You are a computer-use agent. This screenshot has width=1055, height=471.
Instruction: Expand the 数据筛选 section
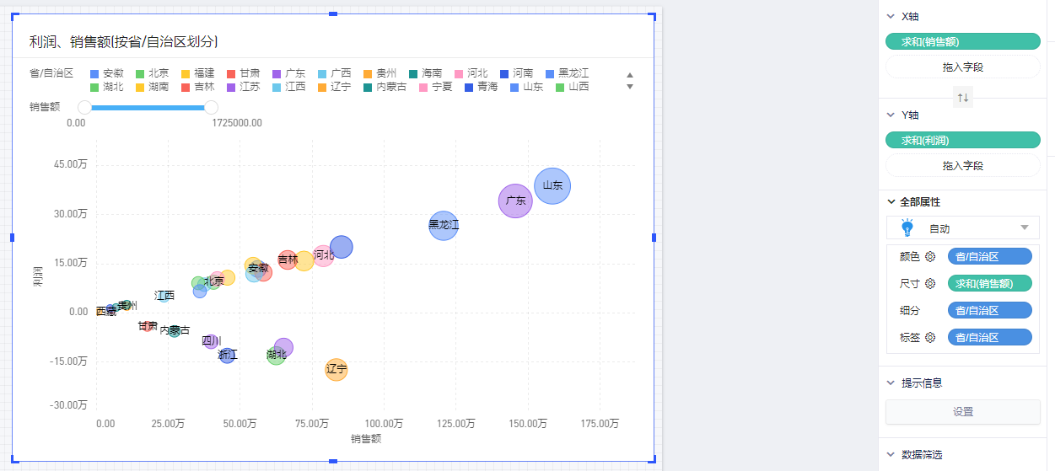click(890, 454)
